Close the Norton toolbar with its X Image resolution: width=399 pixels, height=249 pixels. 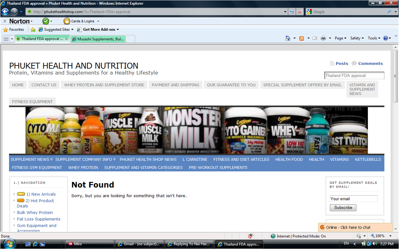(5, 21)
